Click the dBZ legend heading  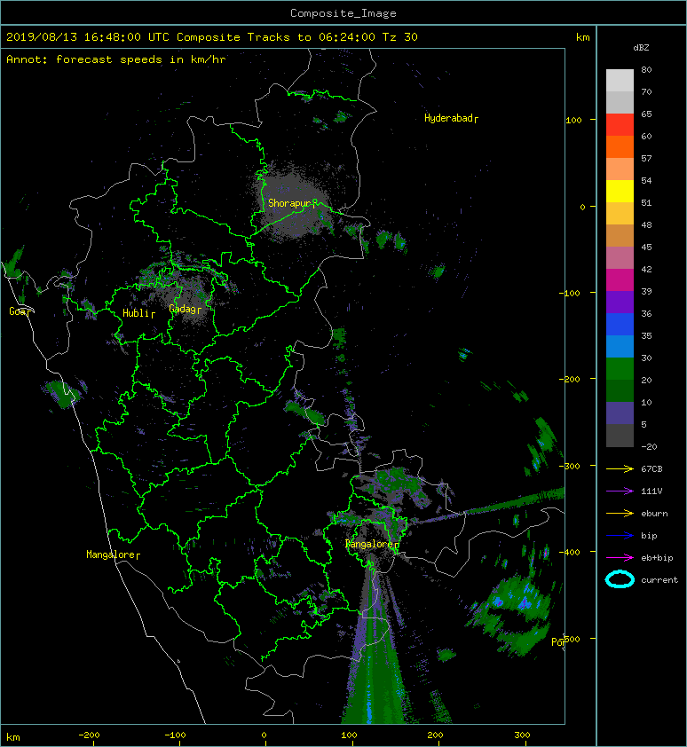coord(641,48)
